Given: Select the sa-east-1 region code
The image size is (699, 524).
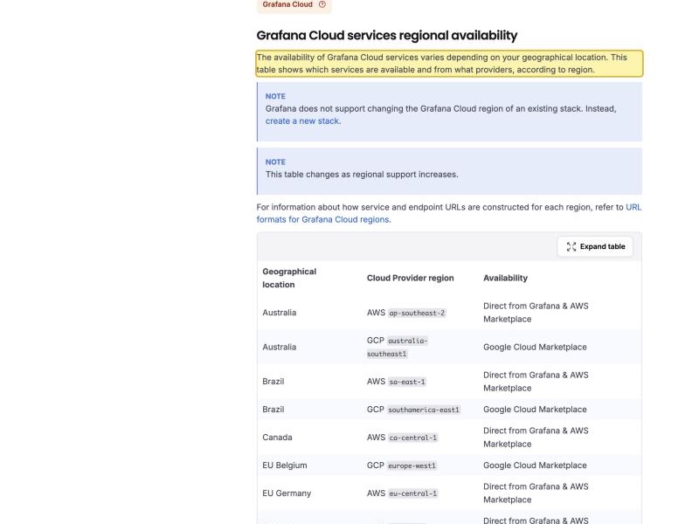Looking at the screenshot, I should pyautogui.click(x=407, y=382).
